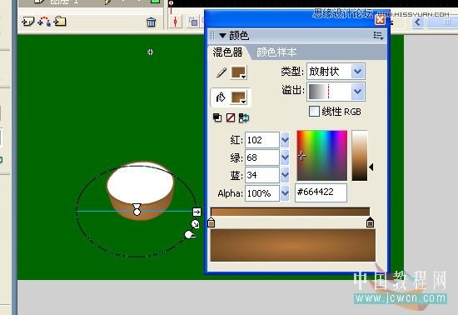Select the left gradient color stop
The image size is (458, 315).
[x=212, y=222]
